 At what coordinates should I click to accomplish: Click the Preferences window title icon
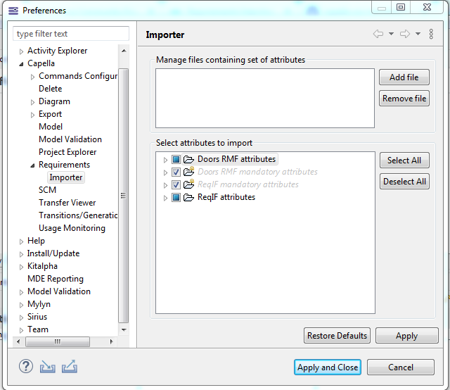[x=13, y=11]
